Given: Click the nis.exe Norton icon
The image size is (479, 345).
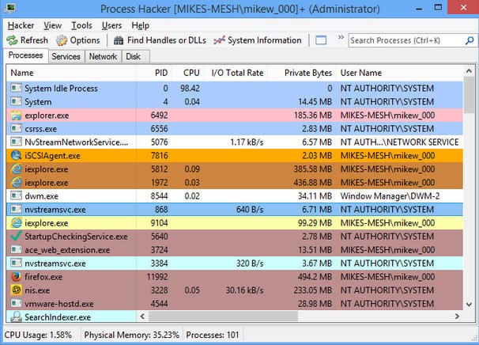Looking at the screenshot, I should pos(16,290).
